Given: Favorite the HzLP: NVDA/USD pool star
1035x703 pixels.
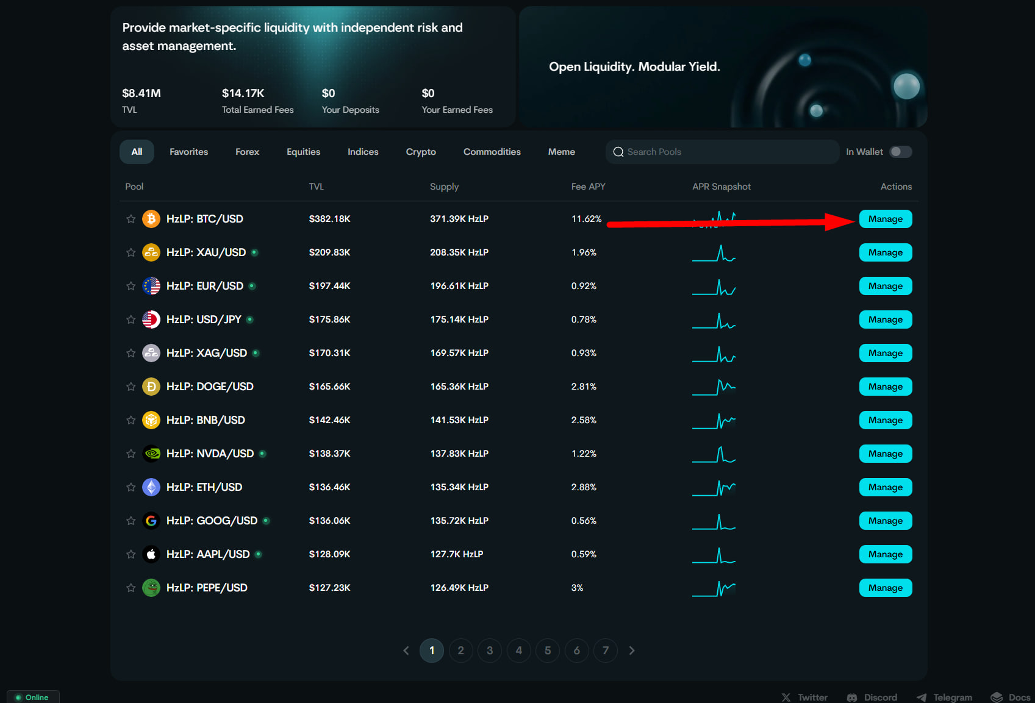Looking at the screenshot, I should tap(131, 454).
